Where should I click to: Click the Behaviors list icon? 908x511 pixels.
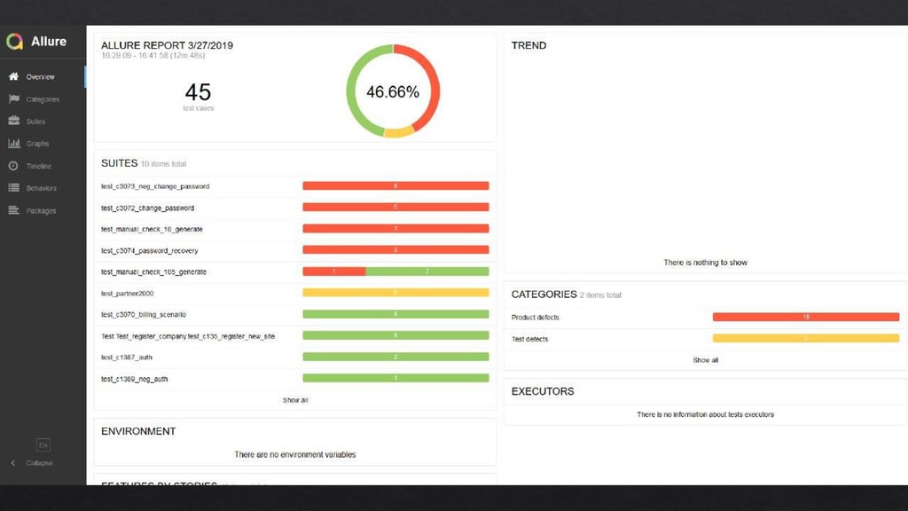(x=14, y=188)
